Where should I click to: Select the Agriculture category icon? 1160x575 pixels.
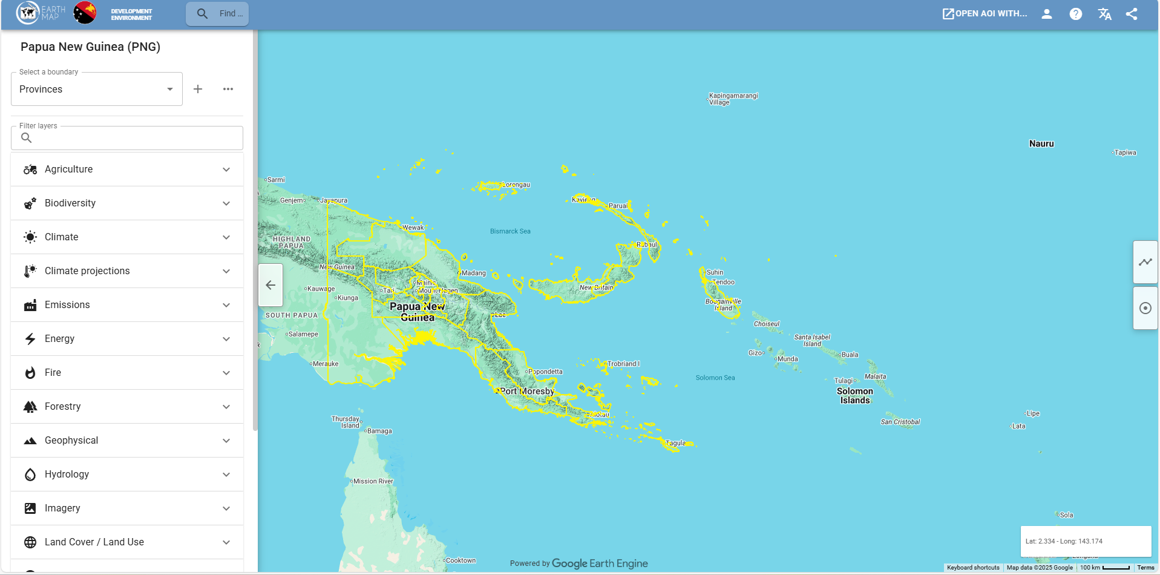click(x=30, y=169)
